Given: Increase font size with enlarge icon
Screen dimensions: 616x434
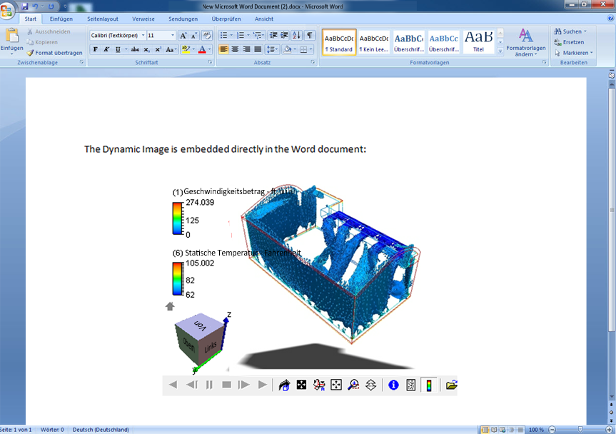Looking at the screenshot, I should click(x=183, y=36).
